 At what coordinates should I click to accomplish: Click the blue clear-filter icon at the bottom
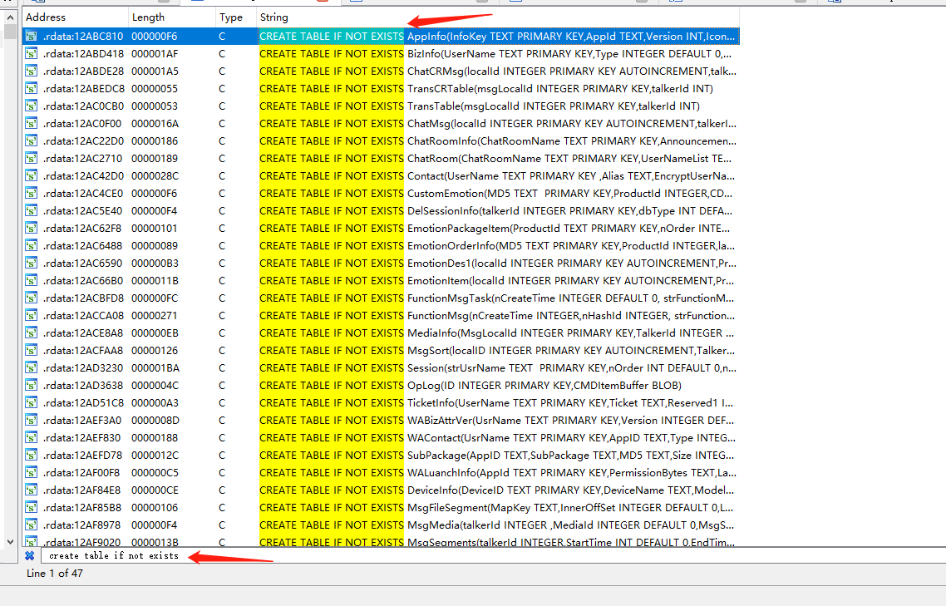pos(30,555)
